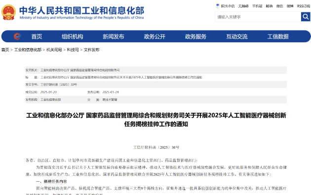The width and height of the screenshot is (311, 195).
Task: Click the national emblem logo
Action: pyautogui.click(x=8, y=12)
